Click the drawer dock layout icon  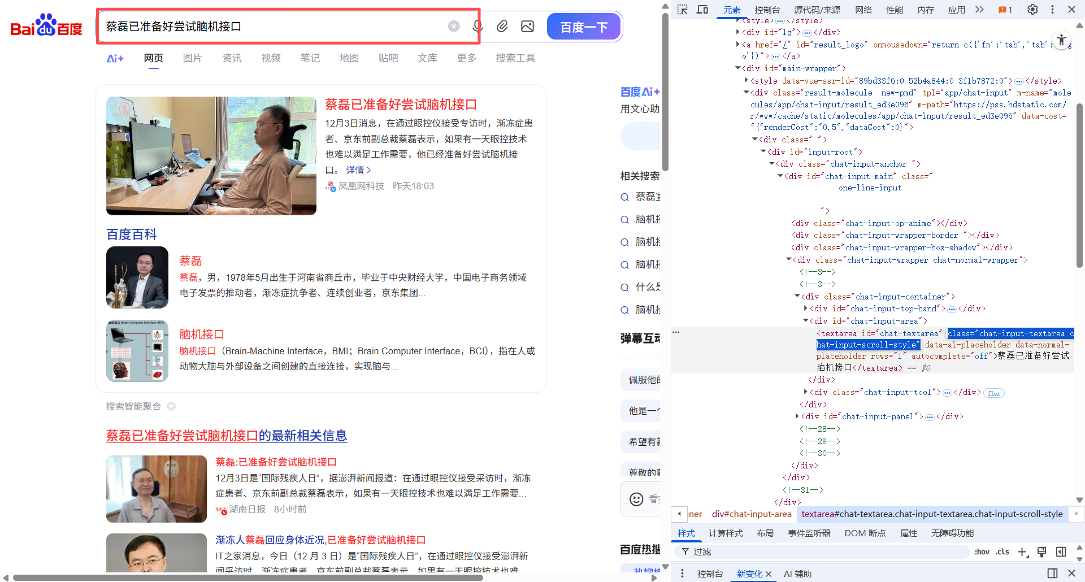tap(1052, 574)
